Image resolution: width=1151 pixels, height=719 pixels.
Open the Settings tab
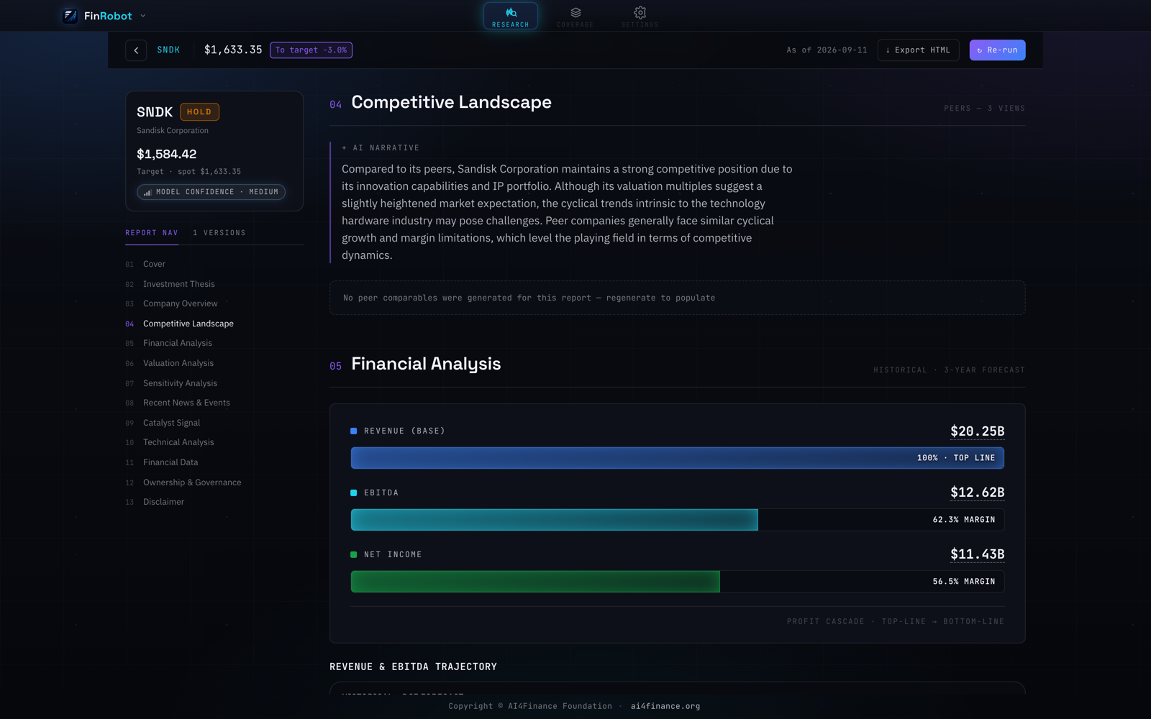[640, 16]
